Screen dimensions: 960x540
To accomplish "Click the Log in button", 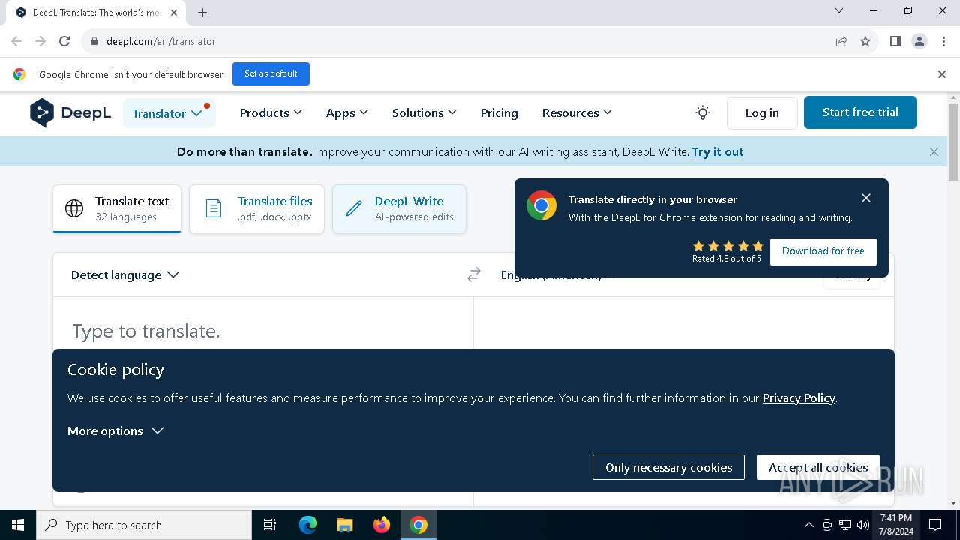I will coord(762,112).
